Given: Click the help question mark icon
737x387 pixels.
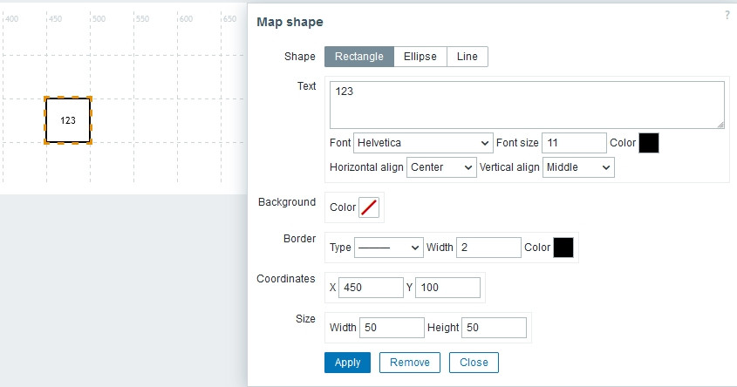Looking at the screenshot, I should click(727, 15).
